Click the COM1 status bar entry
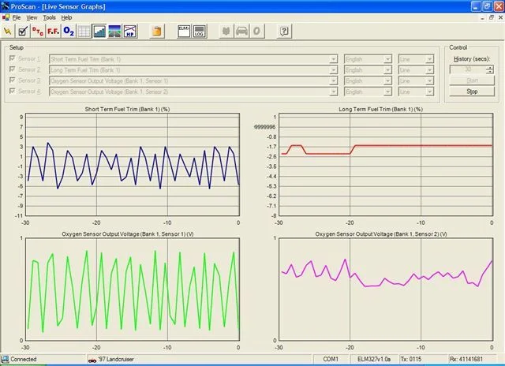Image resolution: width=505 pixels, height=366 pixels. [x=331, y=359]
